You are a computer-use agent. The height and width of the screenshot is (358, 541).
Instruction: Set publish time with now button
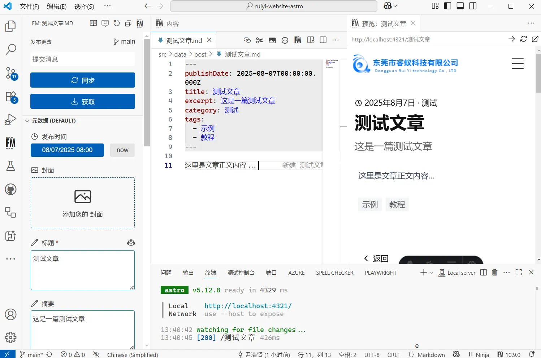(x=122, y=150)
